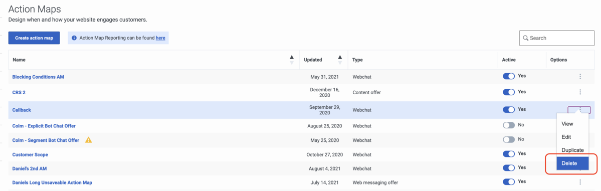Open options for Daniels Long Unsaveable Action Map
The width and height of the screenshot is (601, 191).
coord(580,182)
